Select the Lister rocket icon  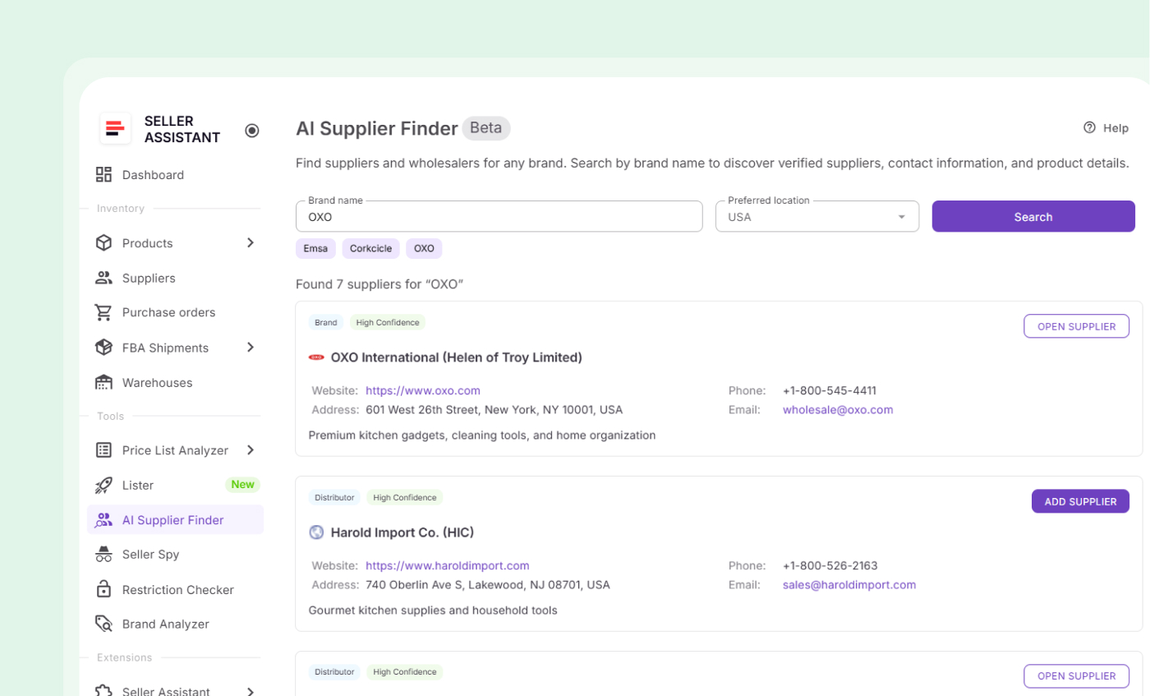103,485
